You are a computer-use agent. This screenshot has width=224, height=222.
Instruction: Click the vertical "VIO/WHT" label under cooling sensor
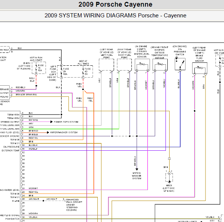pos(146,85)
